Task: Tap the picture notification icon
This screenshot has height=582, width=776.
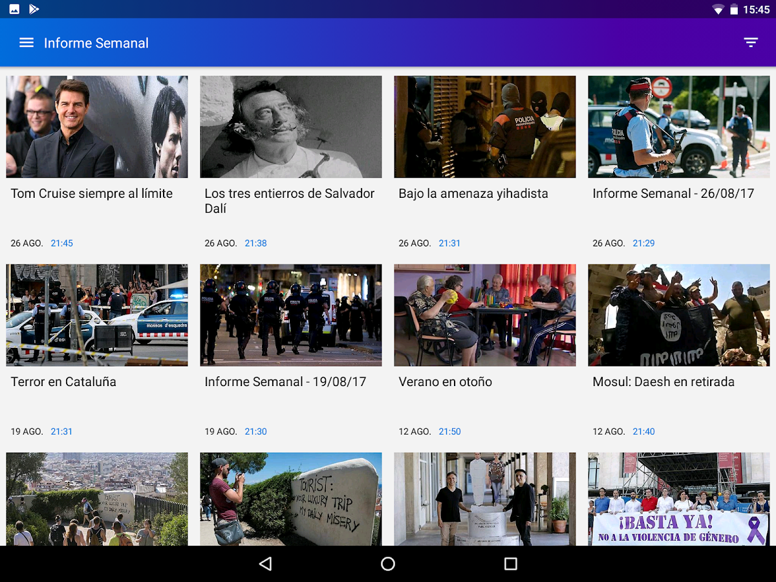Action: [14, 9]
